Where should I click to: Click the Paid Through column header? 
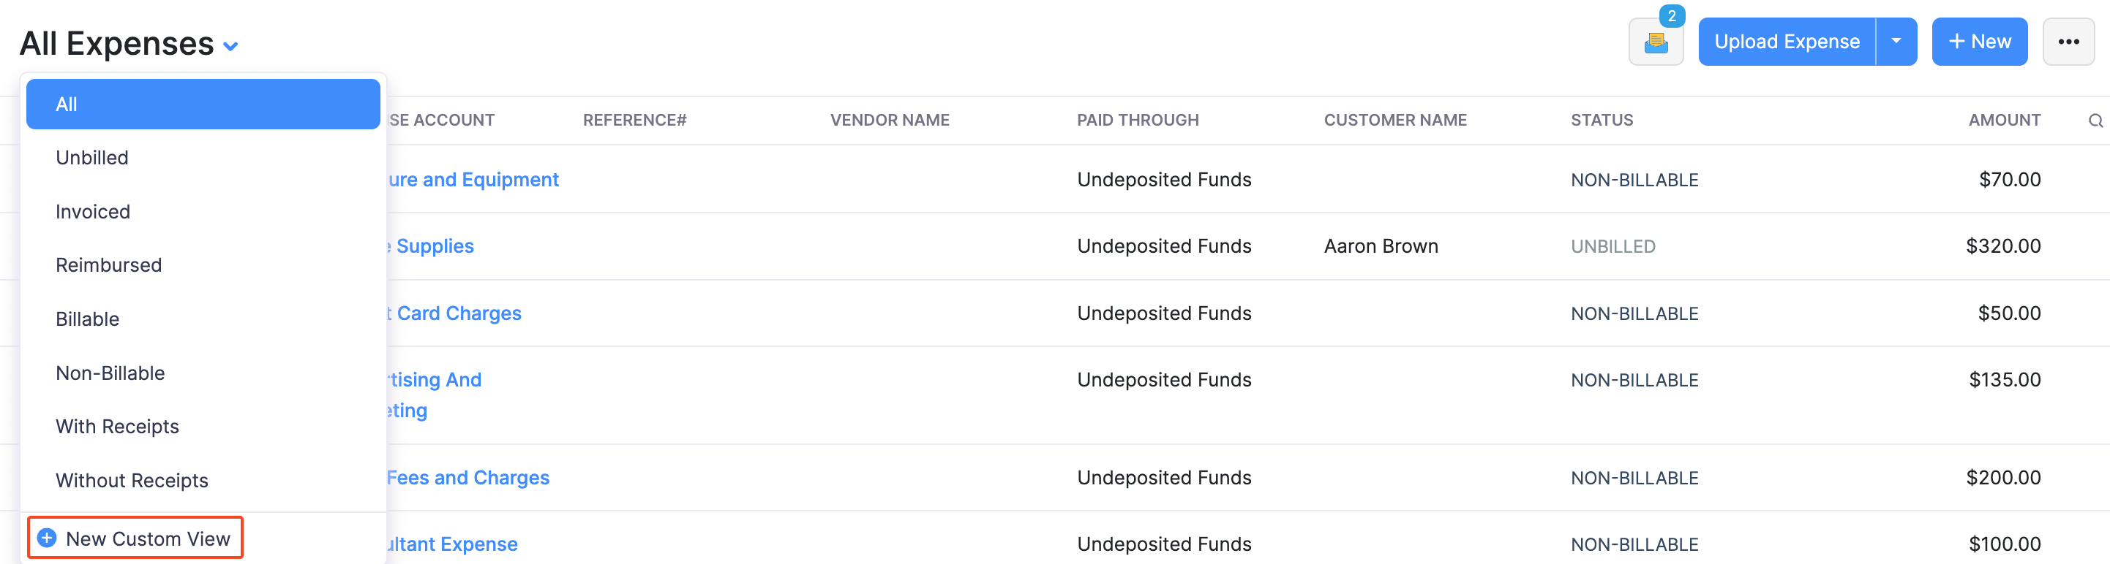point(1137,120)
